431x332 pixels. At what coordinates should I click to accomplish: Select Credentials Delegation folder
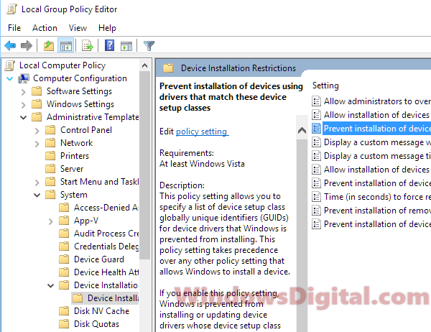pyautogui.click(x=106, y=246)
